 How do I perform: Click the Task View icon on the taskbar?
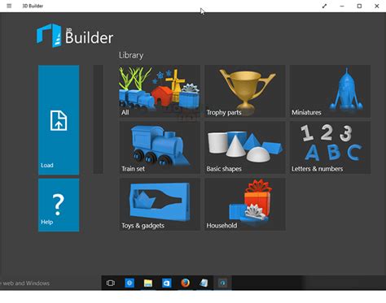point(111,283)
